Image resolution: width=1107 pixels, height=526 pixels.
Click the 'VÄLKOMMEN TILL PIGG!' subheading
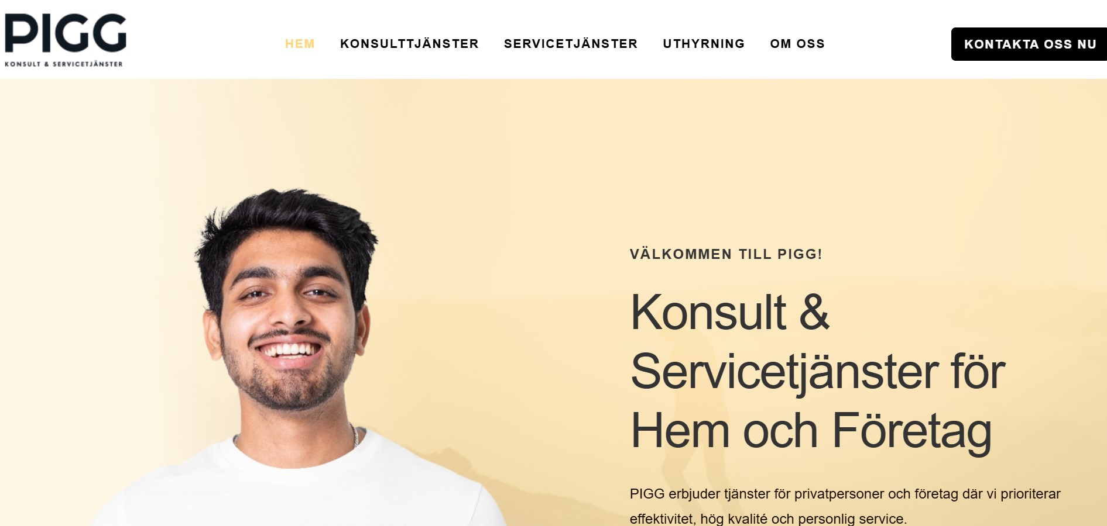(726, 254)
